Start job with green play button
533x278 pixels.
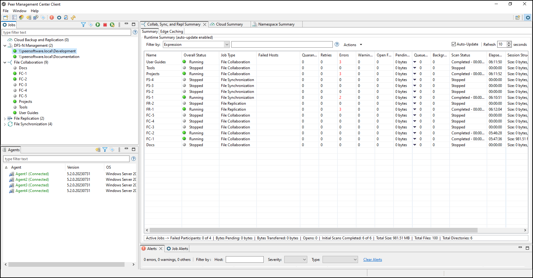[x=98, y=25]
